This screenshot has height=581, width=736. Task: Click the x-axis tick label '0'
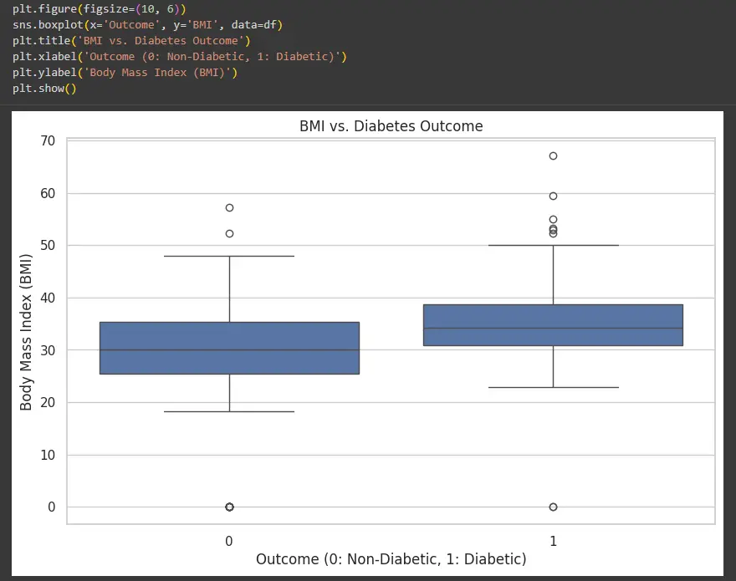[x=229, y=541]
